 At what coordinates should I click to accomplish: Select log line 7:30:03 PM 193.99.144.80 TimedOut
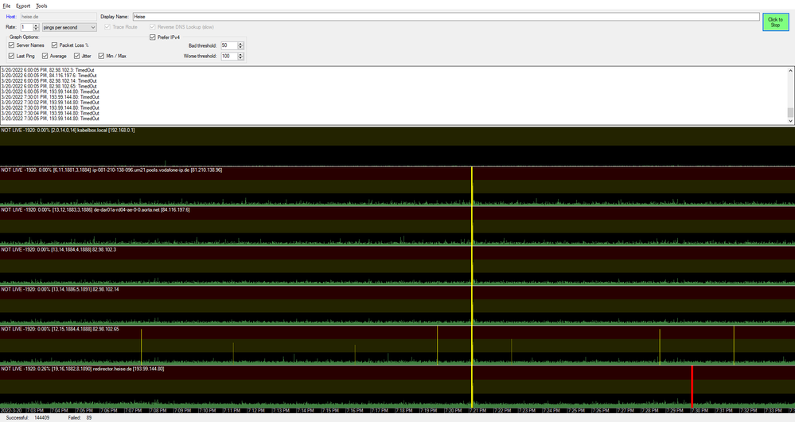click(50, 107)
